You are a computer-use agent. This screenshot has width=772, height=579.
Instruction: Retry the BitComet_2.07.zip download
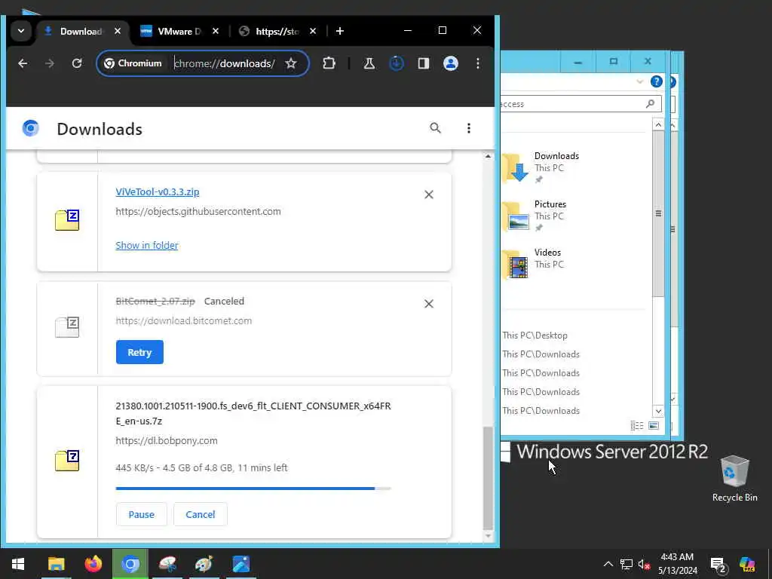(139, 352)
